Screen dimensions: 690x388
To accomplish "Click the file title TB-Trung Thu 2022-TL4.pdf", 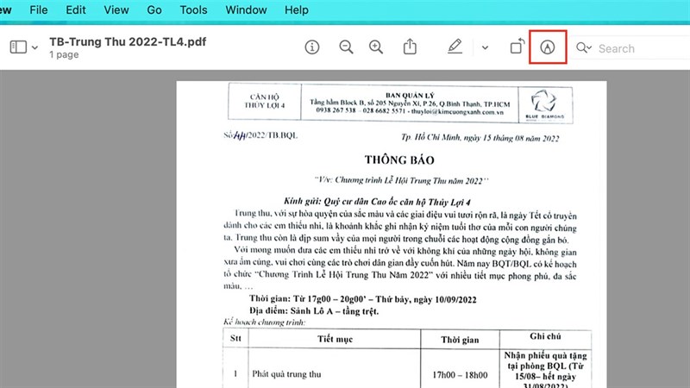I will 128,41.
